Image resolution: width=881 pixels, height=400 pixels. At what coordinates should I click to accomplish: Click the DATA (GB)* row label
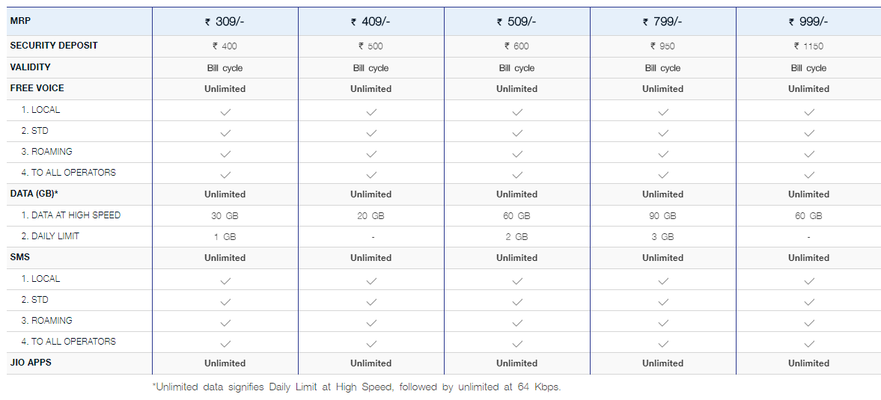click(34, 194)
